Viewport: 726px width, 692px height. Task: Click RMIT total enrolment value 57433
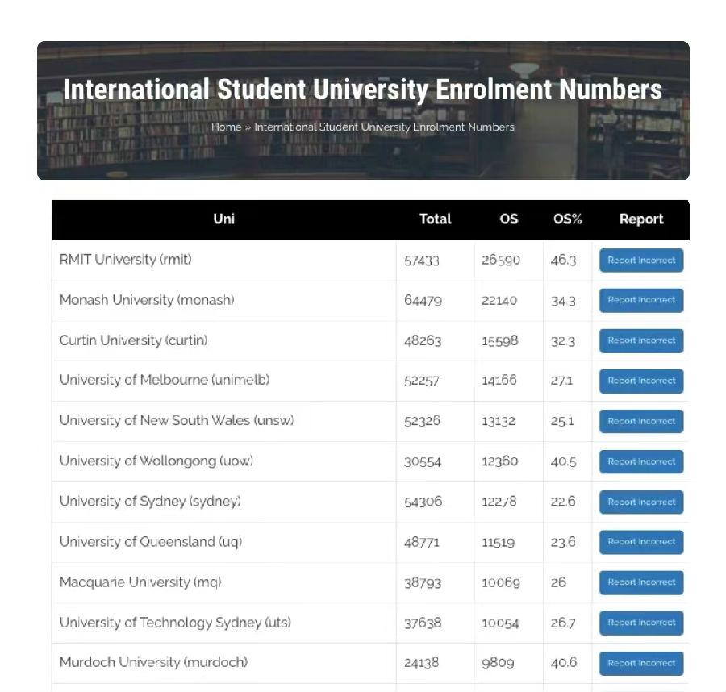click(422, 261)
